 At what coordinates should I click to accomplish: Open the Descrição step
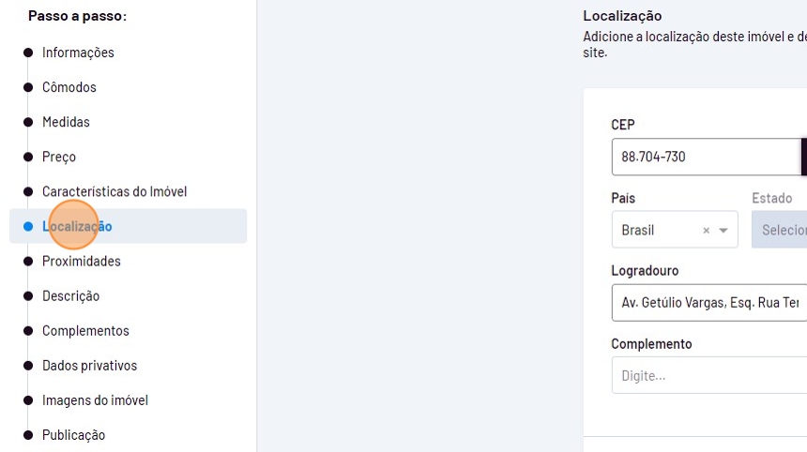(70, 295)
